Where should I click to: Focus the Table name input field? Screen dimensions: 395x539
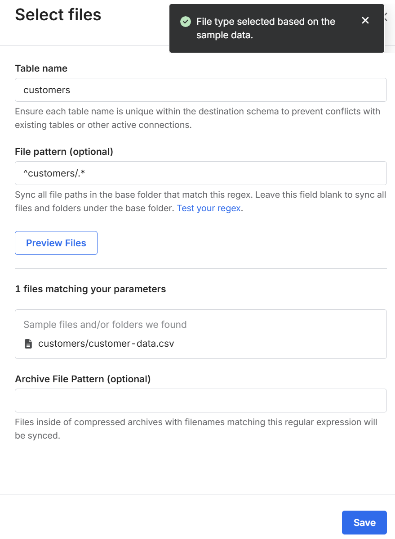tap(200, 90)
